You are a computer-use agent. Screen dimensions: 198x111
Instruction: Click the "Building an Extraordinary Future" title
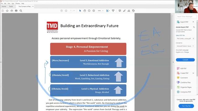(89, 26)
